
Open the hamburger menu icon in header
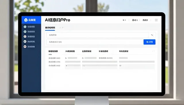156,20
